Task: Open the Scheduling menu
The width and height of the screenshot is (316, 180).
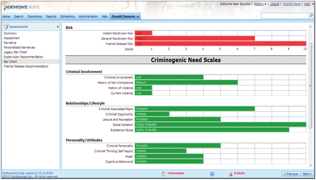Action: tap(67, 17)
